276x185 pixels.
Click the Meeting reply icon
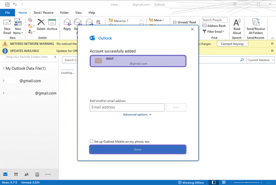tap(98, 22)
